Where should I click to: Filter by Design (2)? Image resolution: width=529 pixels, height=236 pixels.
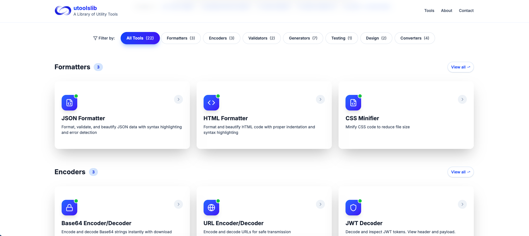point(376,38)
